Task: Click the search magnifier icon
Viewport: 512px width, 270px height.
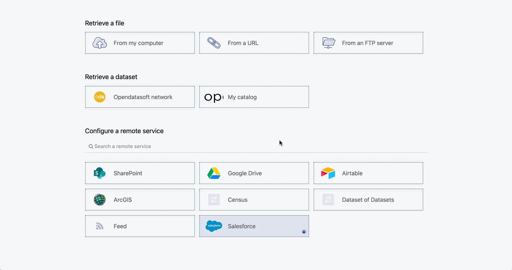Action: [91, 146]
